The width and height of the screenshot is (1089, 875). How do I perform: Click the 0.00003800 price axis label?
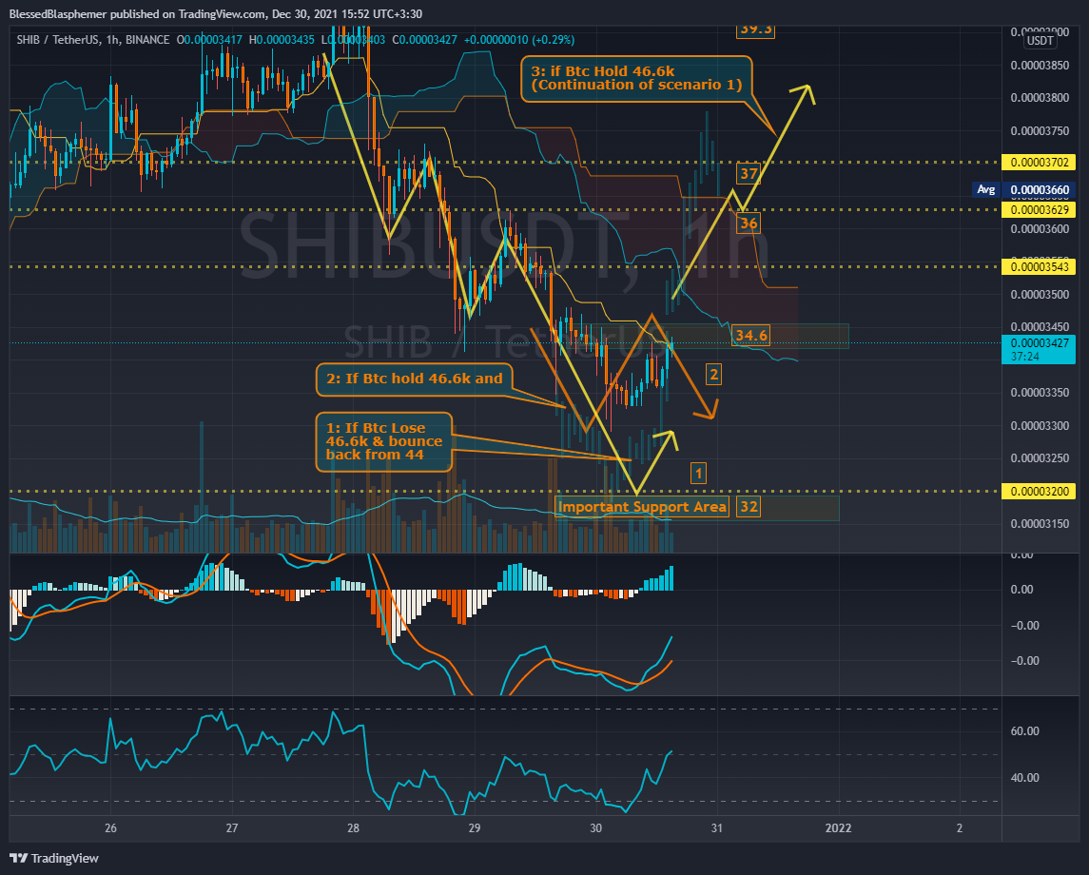tap(1040, 98)
